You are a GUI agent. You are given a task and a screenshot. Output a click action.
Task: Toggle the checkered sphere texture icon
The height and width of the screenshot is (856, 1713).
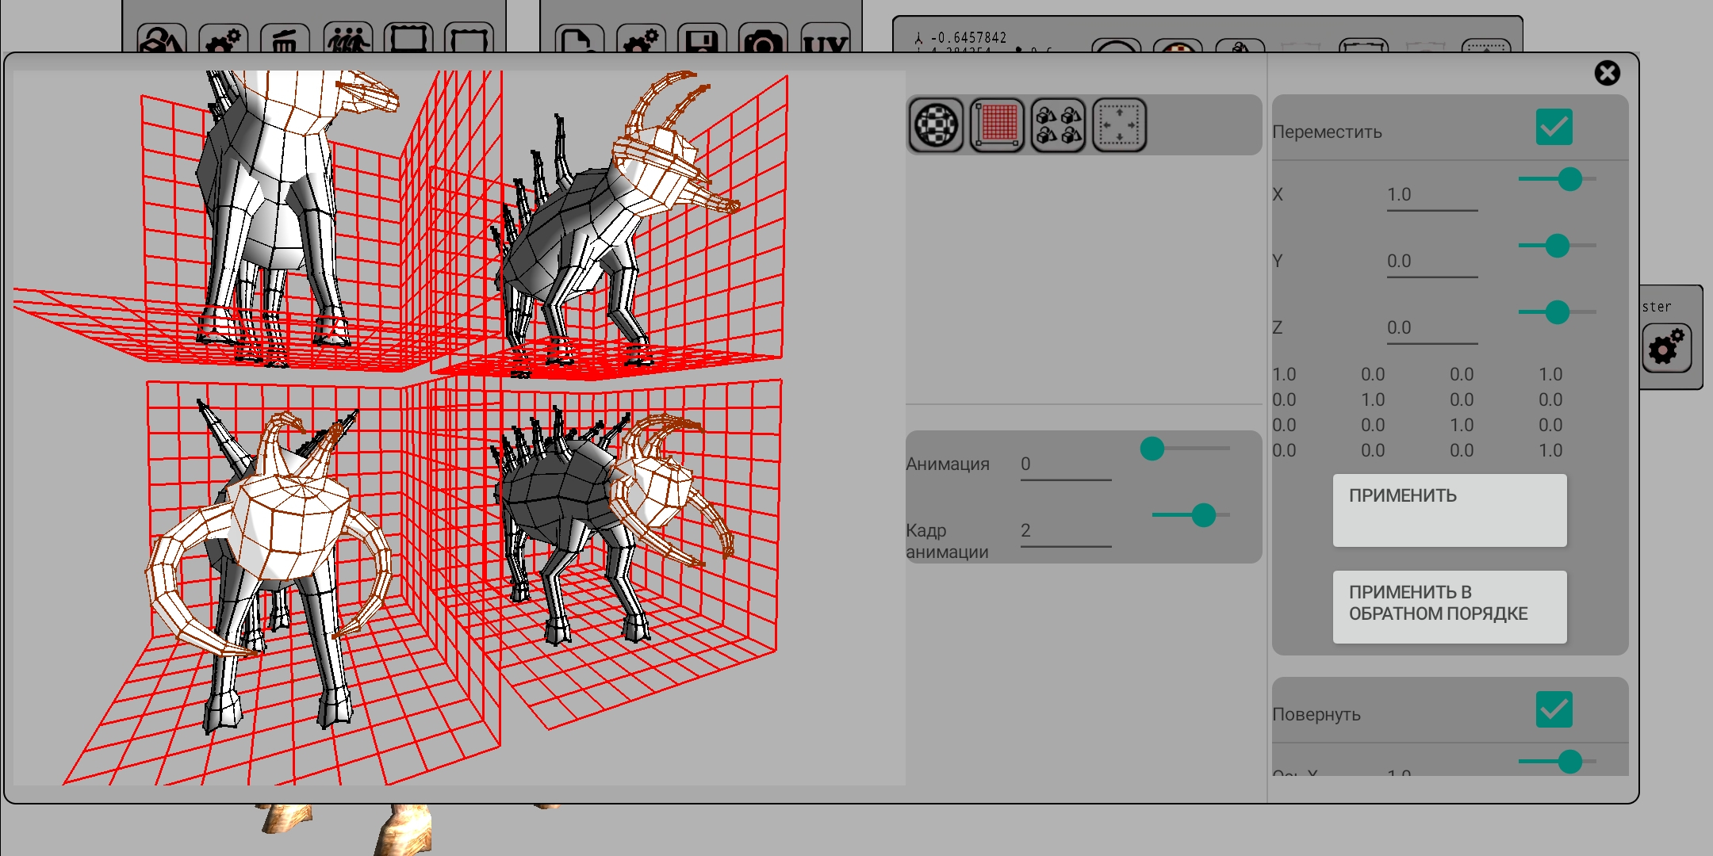936,125
